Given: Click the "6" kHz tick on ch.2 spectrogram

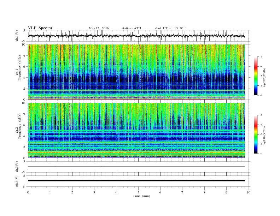Looking at the screenshot, I should pyautogui.click(x=24, y=125).
